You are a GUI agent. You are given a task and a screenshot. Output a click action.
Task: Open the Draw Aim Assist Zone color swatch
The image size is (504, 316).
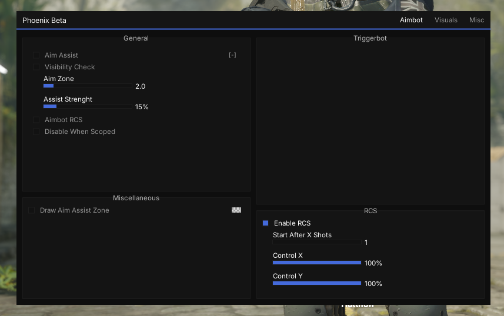[236, 210]
